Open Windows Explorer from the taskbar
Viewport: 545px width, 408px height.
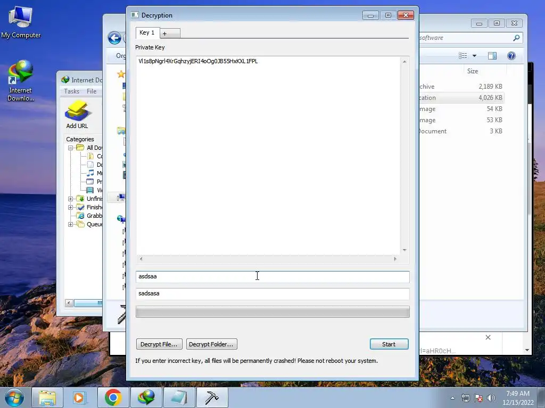[47, 397]
